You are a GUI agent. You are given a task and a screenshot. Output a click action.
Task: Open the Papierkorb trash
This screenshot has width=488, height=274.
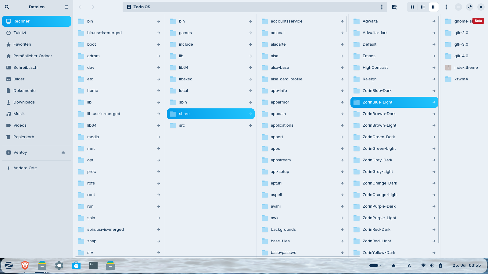pyautogui.click(x=37, y=137)
